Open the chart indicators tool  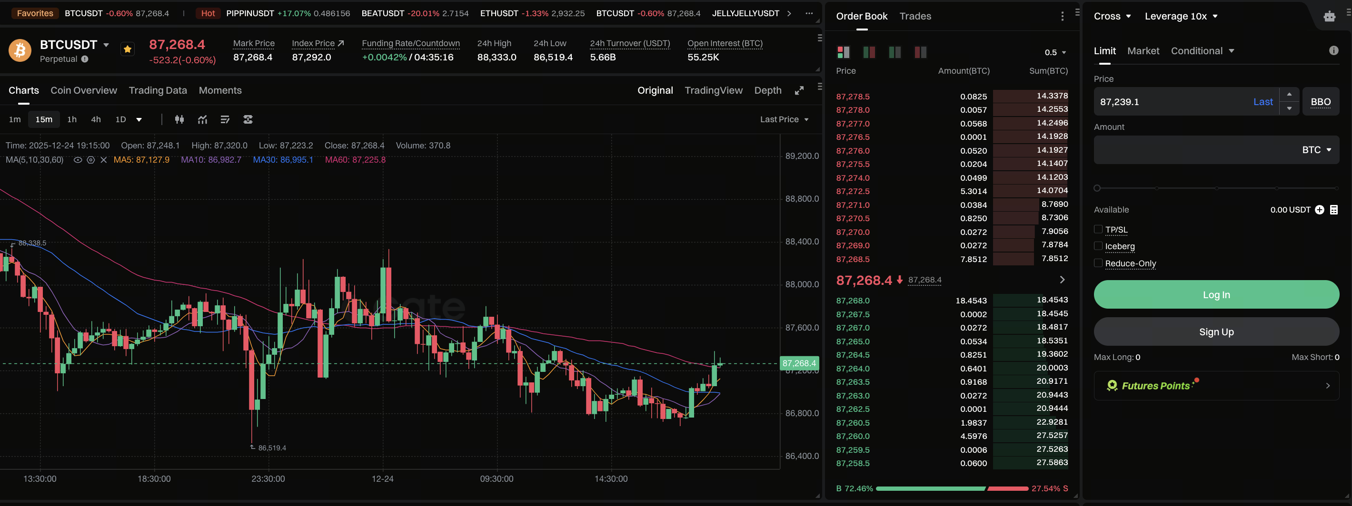click(203, 119)
